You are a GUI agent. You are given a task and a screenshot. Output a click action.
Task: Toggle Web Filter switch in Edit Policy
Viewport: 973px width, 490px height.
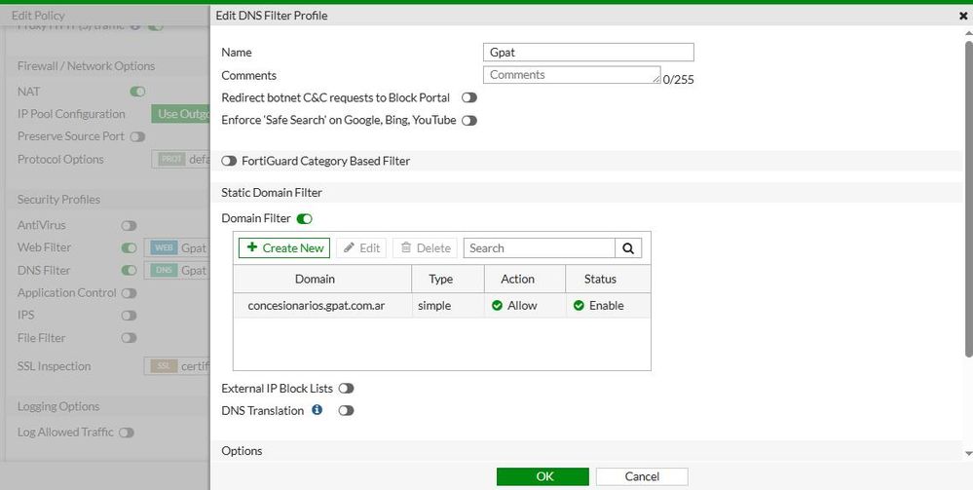coord(130,247)
